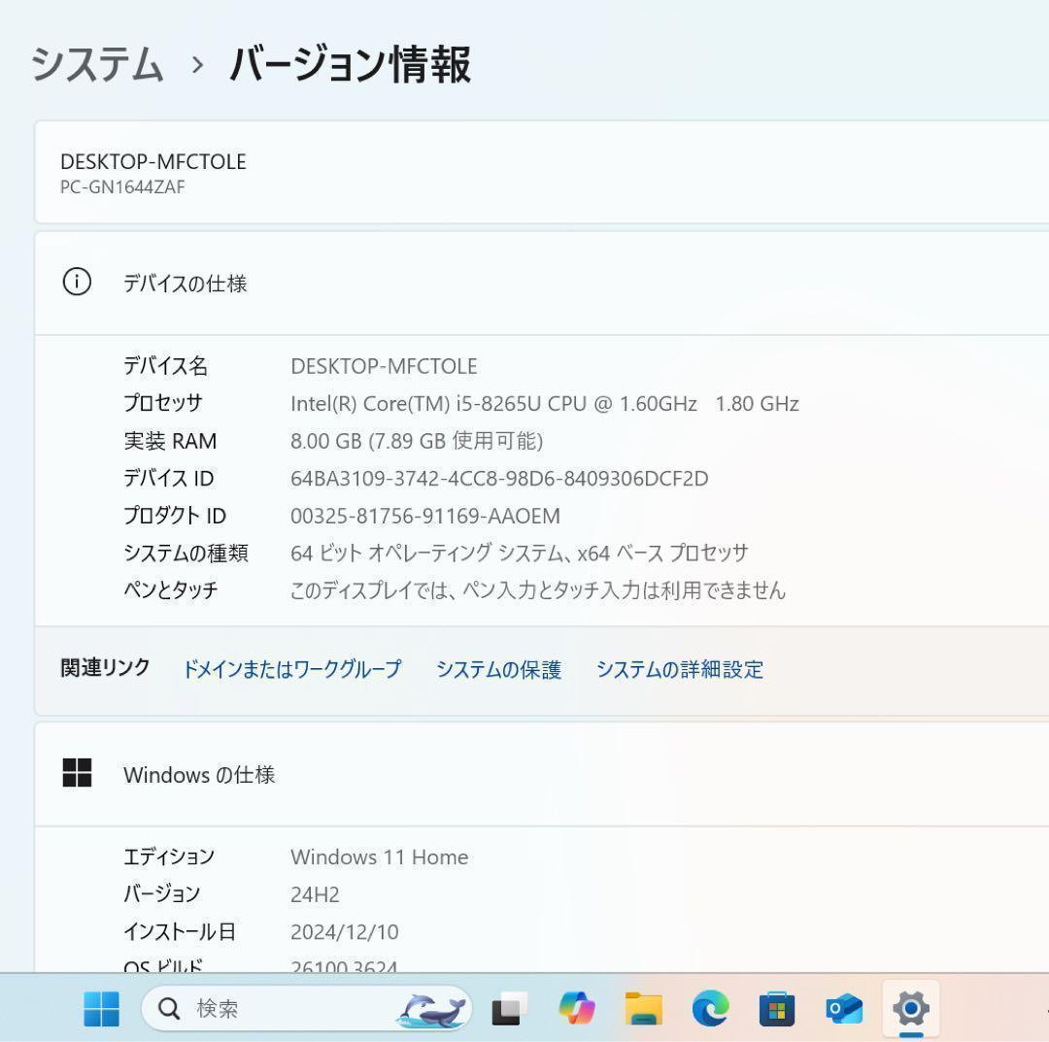1049x1042 pixels.
Task: Open Copilot from the taskbar
Action: coord(578,1009)
